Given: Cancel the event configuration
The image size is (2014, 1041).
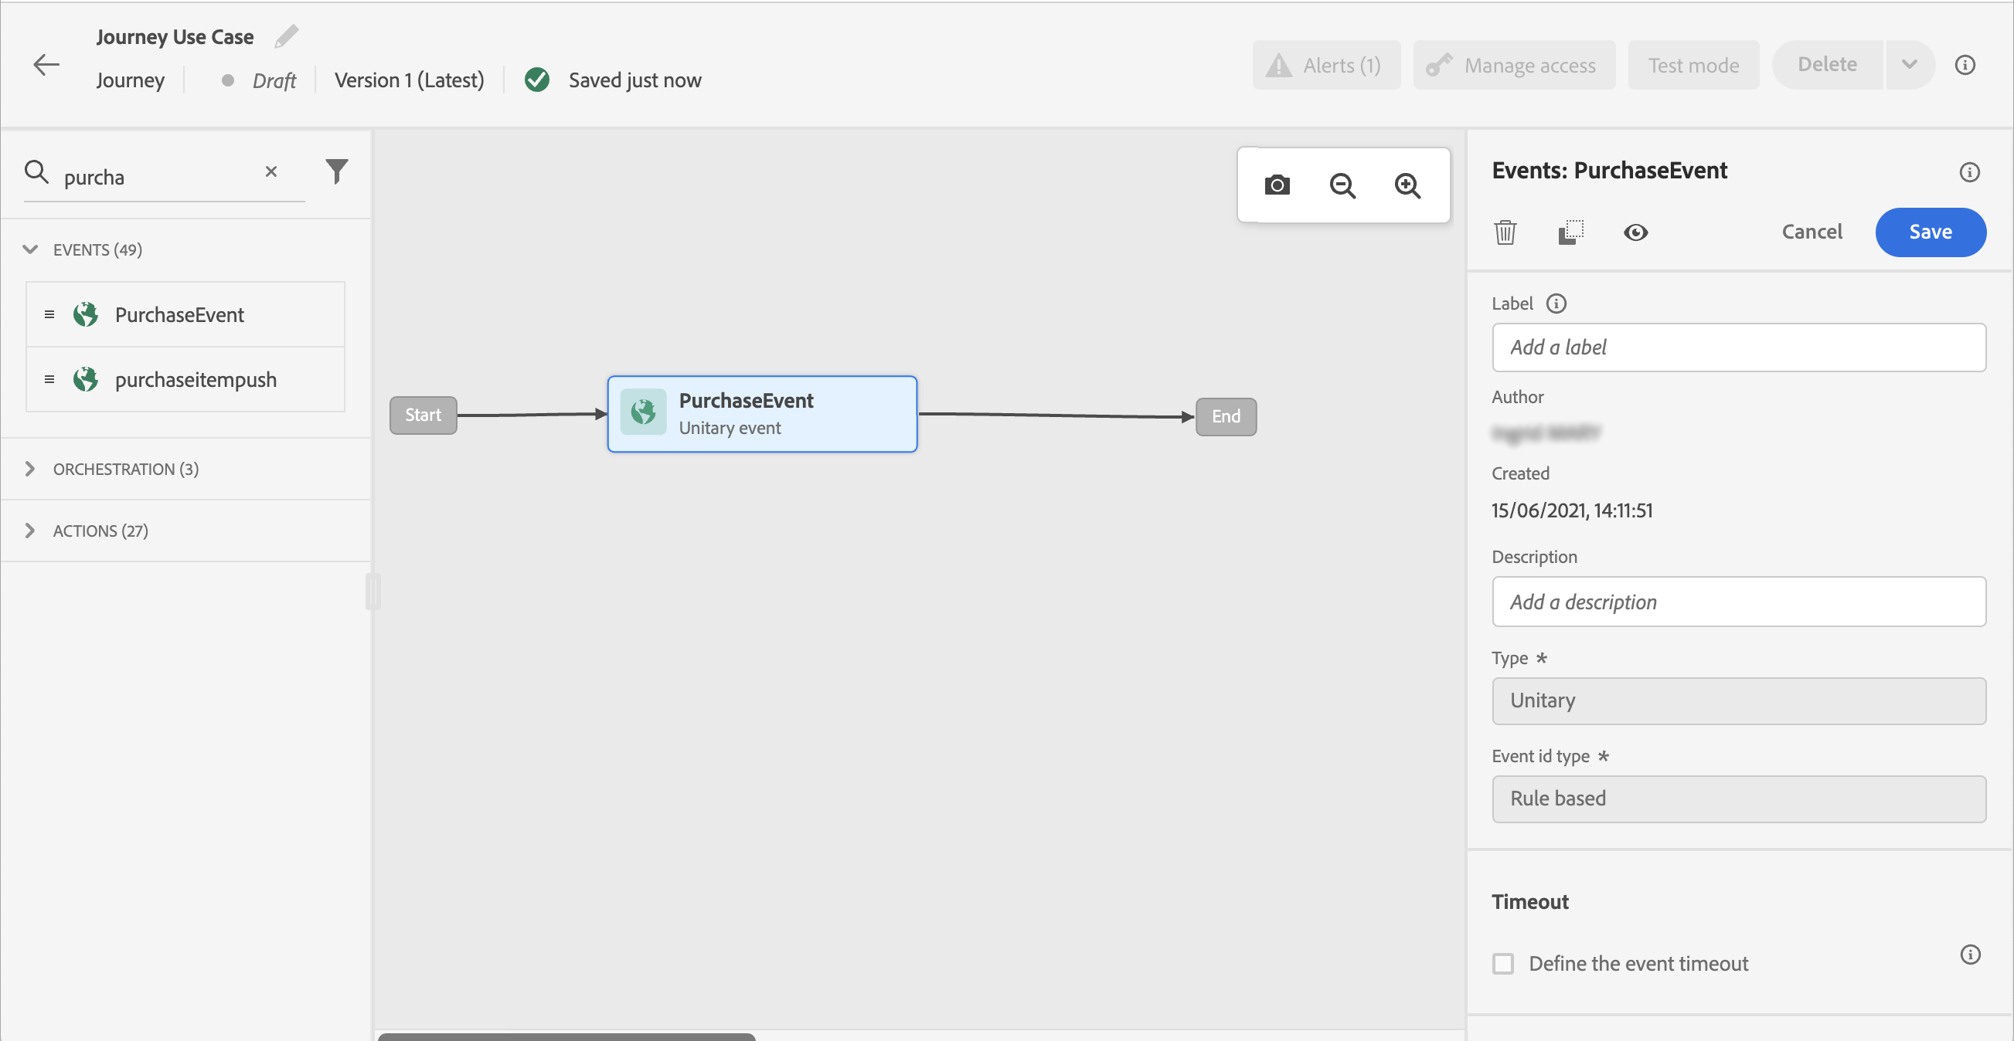Looking at the screenshot, I should click(x=1812, y=232).
